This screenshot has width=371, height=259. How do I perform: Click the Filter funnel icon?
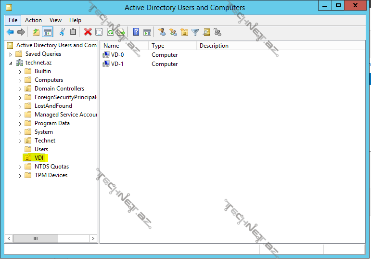click(195, 32)
